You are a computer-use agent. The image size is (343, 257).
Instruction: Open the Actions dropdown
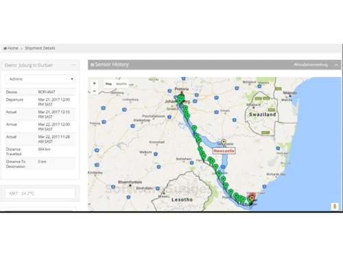point(40,79)
